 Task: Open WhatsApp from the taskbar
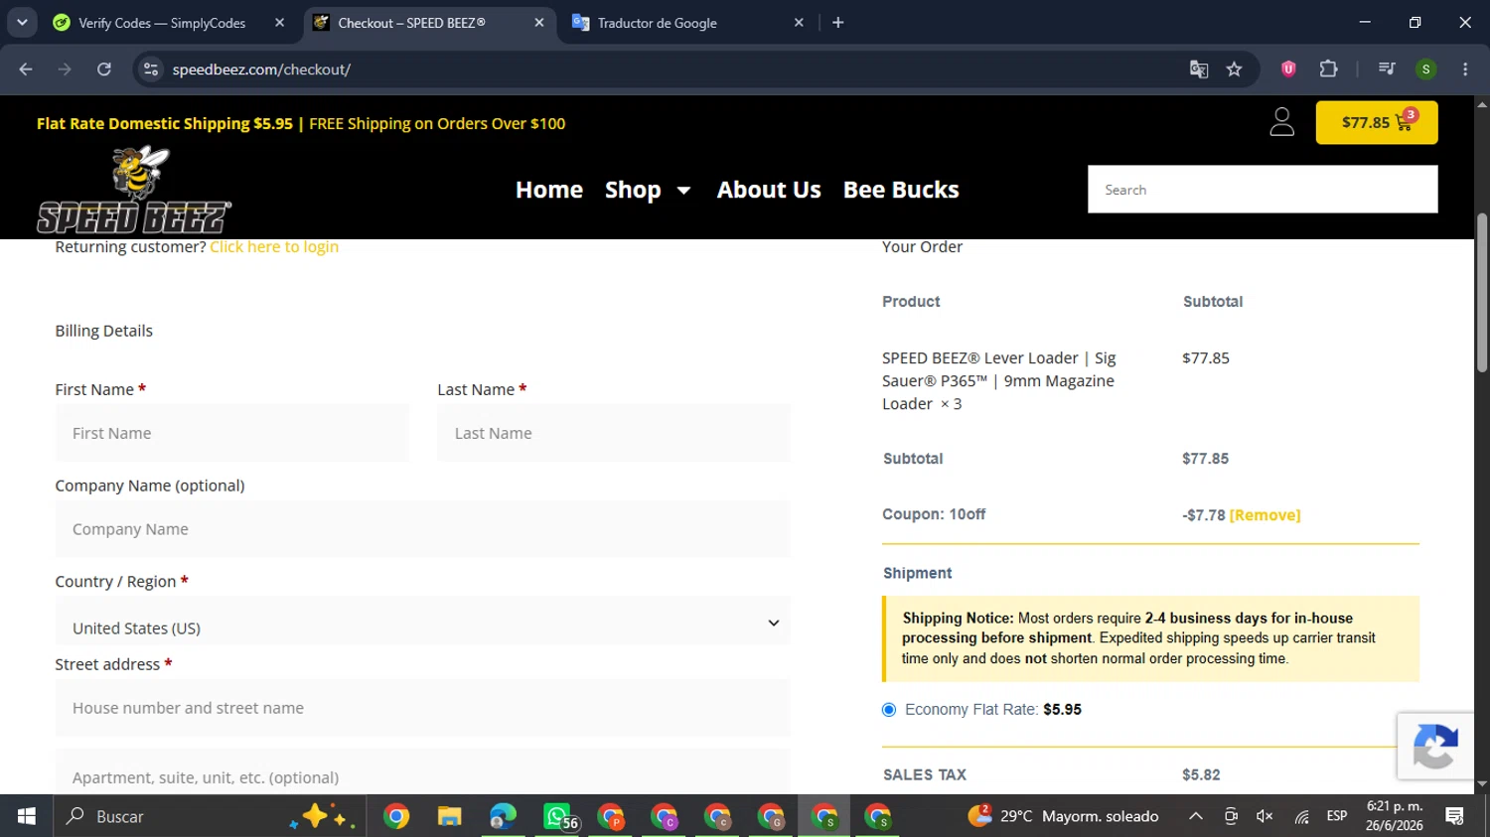(x=558, y=816)
